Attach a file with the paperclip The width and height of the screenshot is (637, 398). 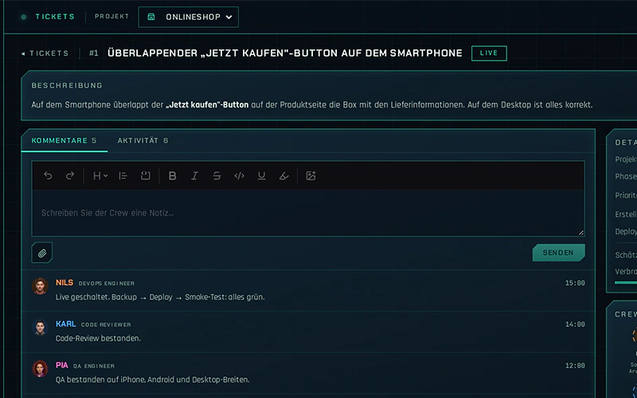pos(42,252)
